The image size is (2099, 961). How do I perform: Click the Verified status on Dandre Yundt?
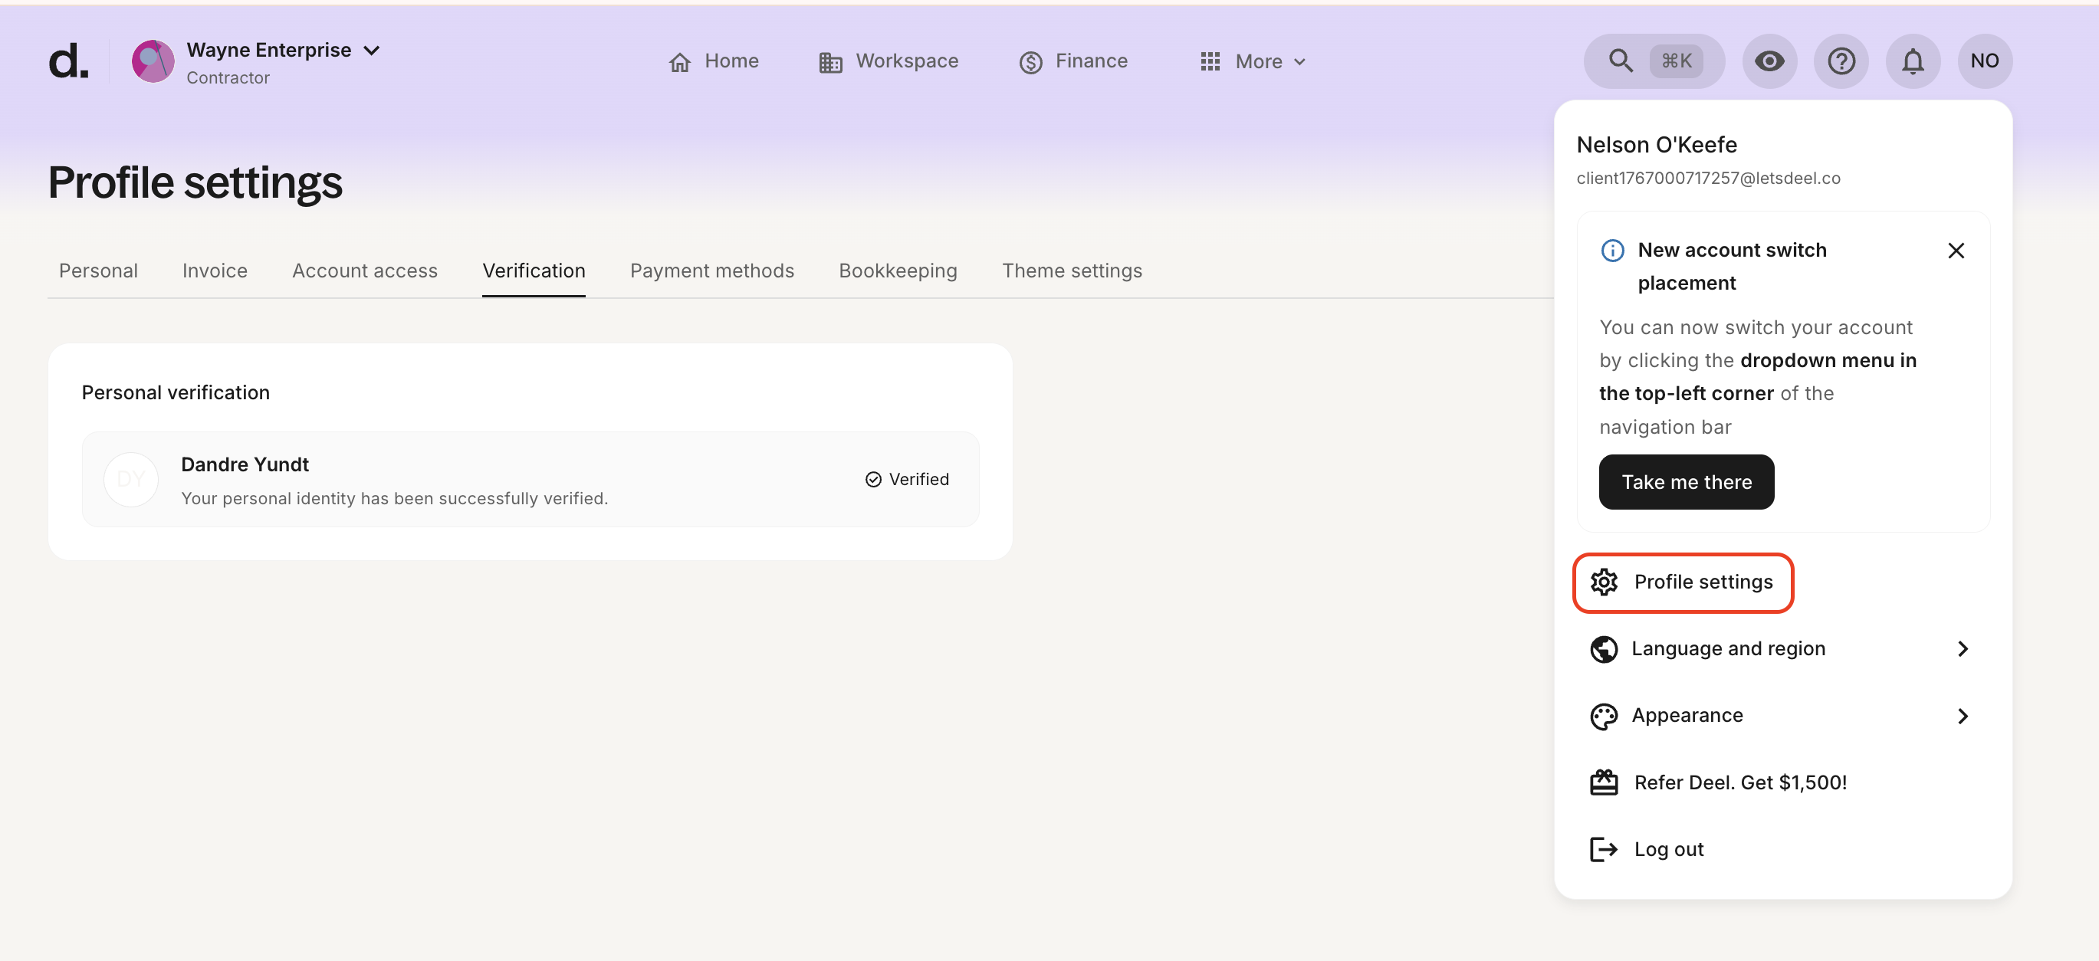[907, 479]
